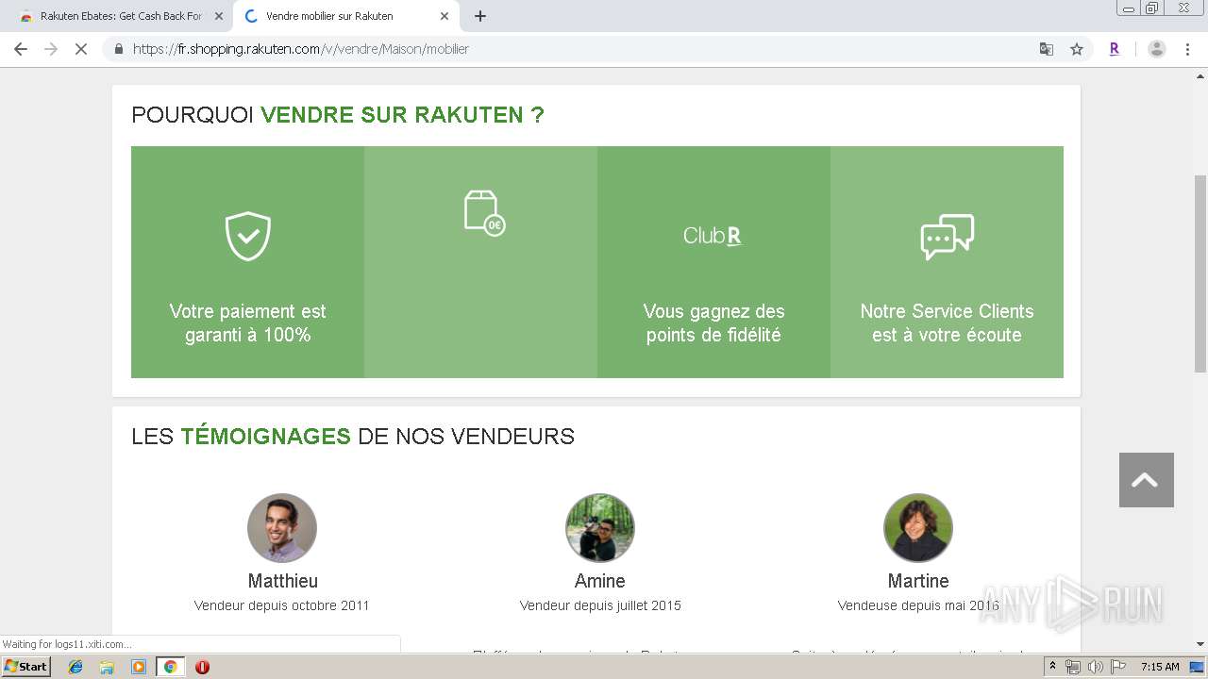Open media player taskbar icon
This screenshot has height=679, width=1208.
139,667
